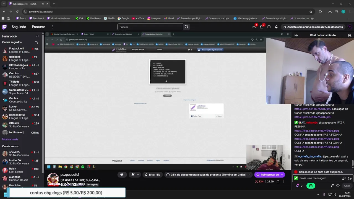Viewport: 354px width, 199px height.
Task: Click the pazpeaceful streamer avatar
Action: 53,179
